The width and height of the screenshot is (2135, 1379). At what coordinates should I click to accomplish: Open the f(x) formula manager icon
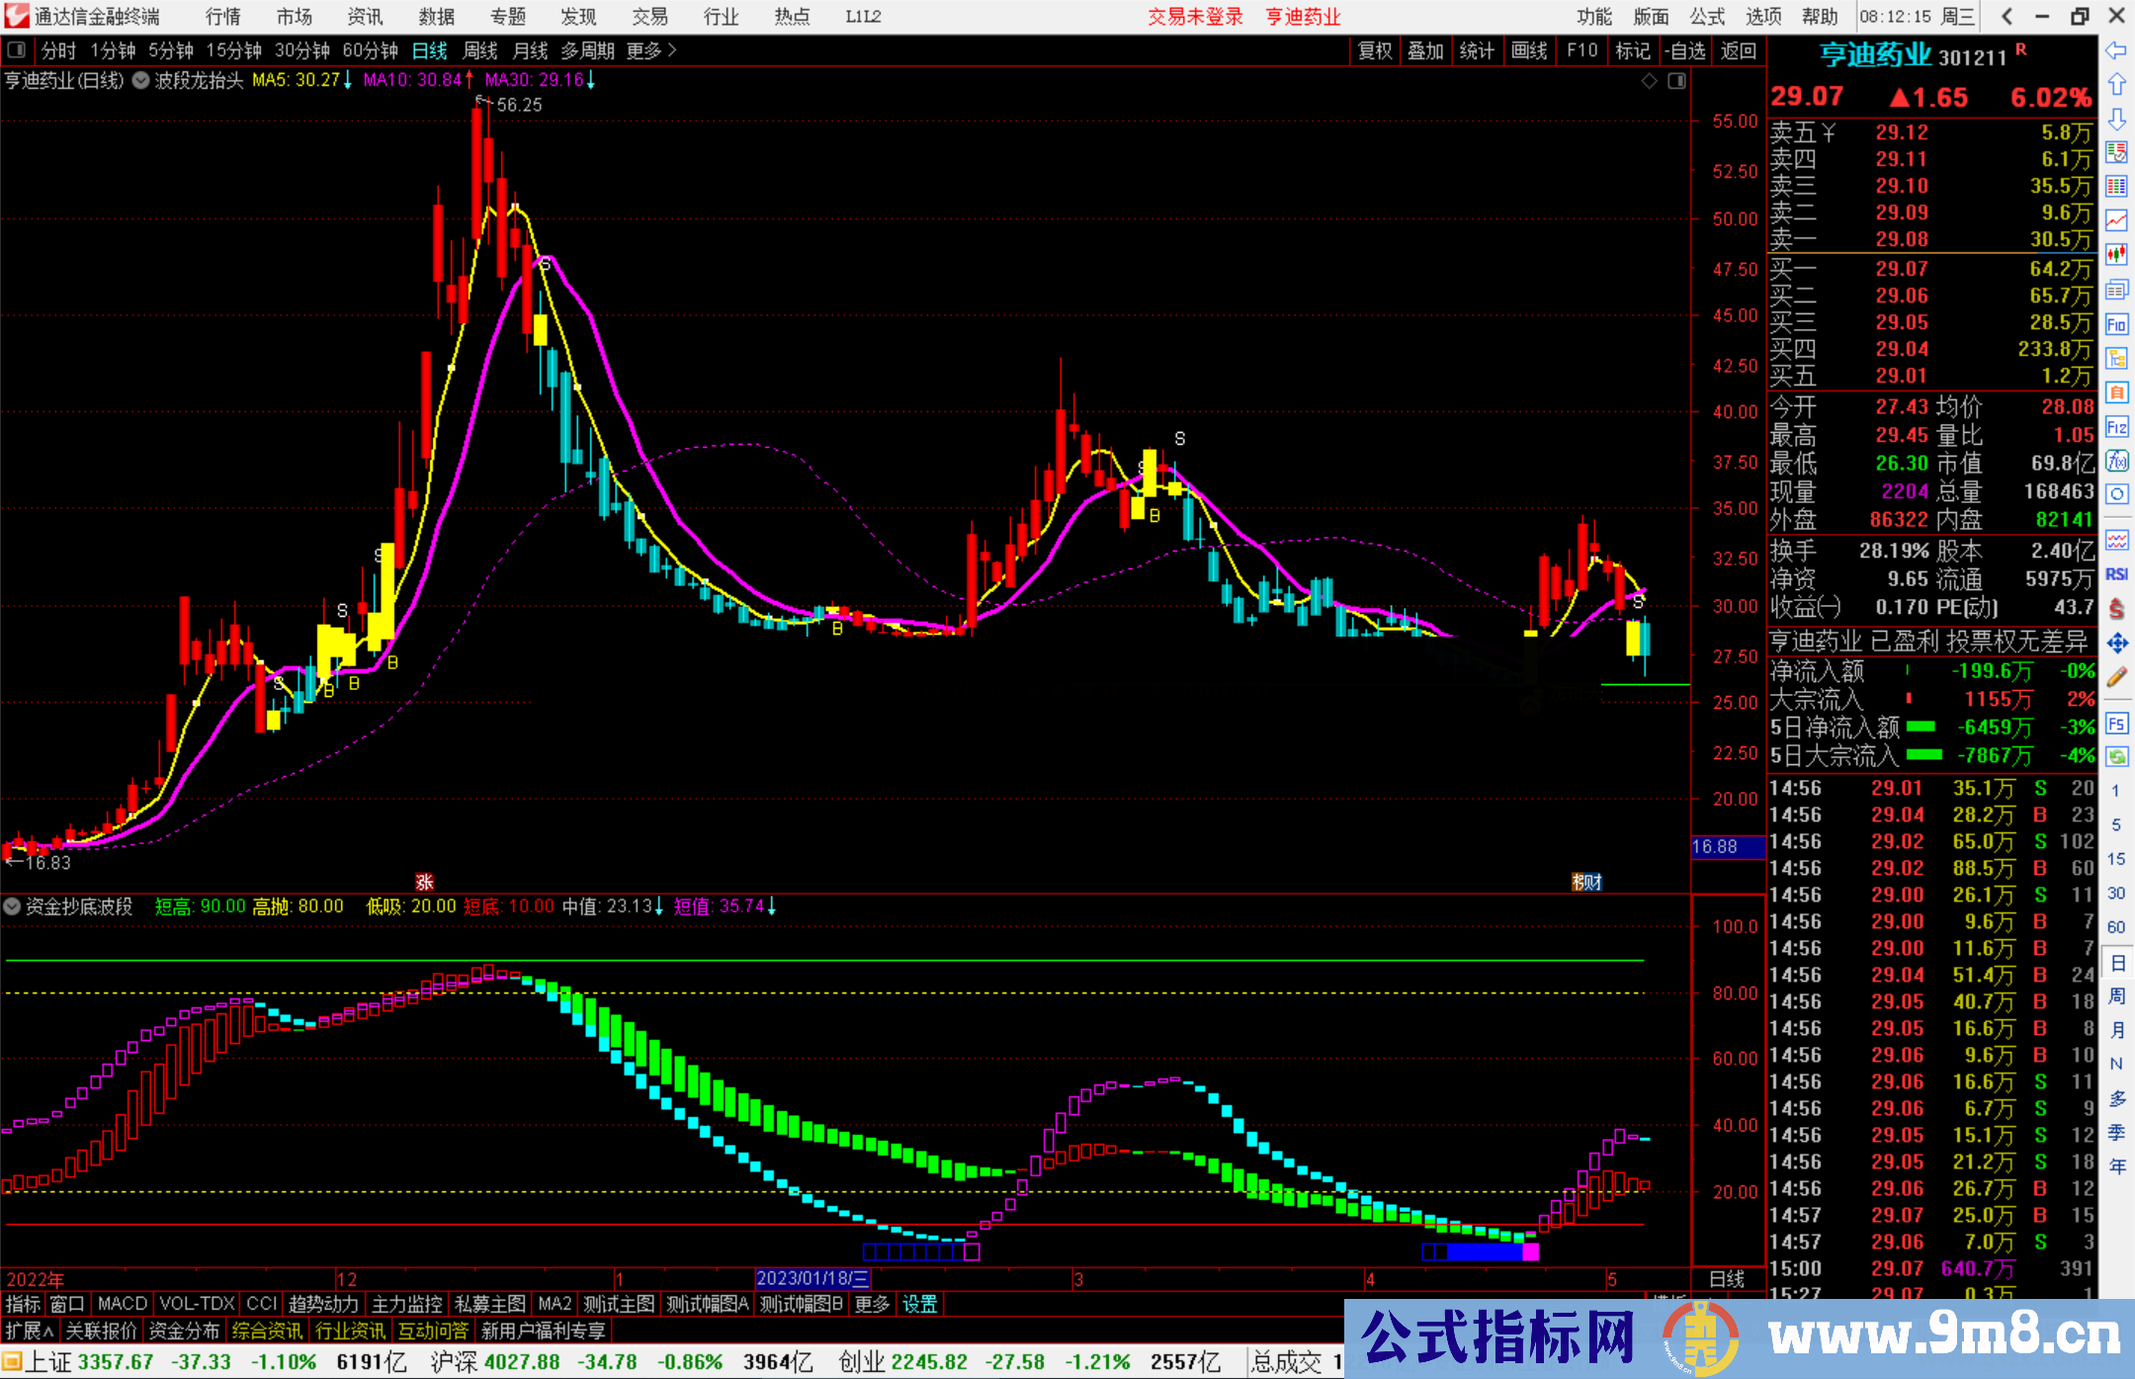click(2116, 461)
